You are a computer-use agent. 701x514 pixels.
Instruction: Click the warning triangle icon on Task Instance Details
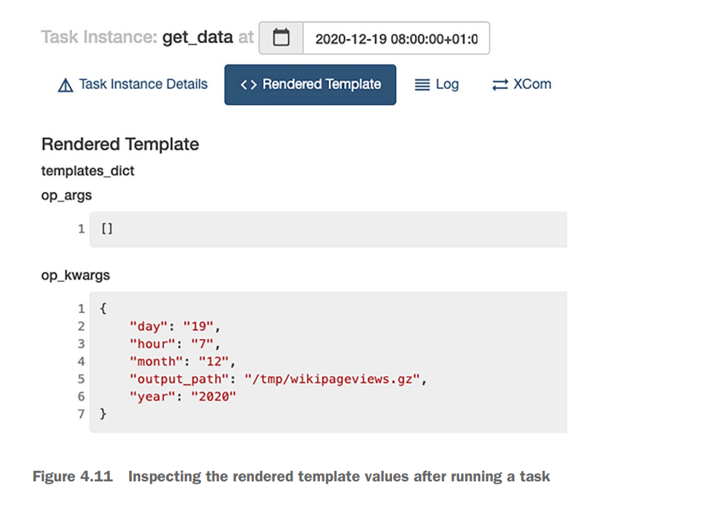tap(65, 85)
